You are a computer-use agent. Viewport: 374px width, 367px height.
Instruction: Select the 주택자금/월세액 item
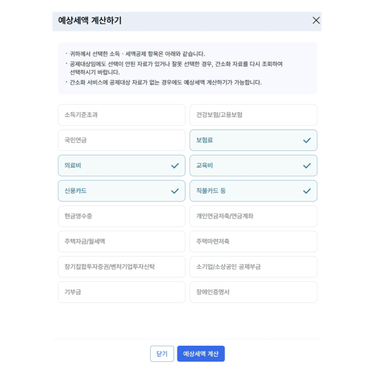pyautogui.click(x=122, y=241)
